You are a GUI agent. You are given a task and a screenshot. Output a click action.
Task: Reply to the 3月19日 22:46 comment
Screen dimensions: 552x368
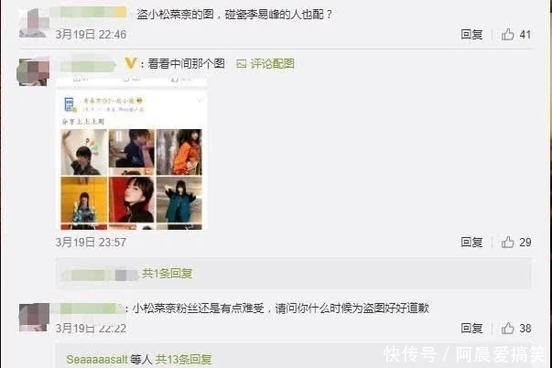click(471, 35)
